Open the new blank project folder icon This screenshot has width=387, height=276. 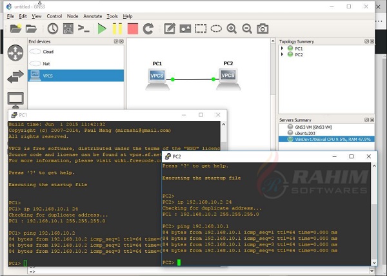[x=15, y=28]
